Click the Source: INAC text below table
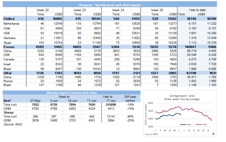Screen dimensions: 226x142 [x=13, y=124]
